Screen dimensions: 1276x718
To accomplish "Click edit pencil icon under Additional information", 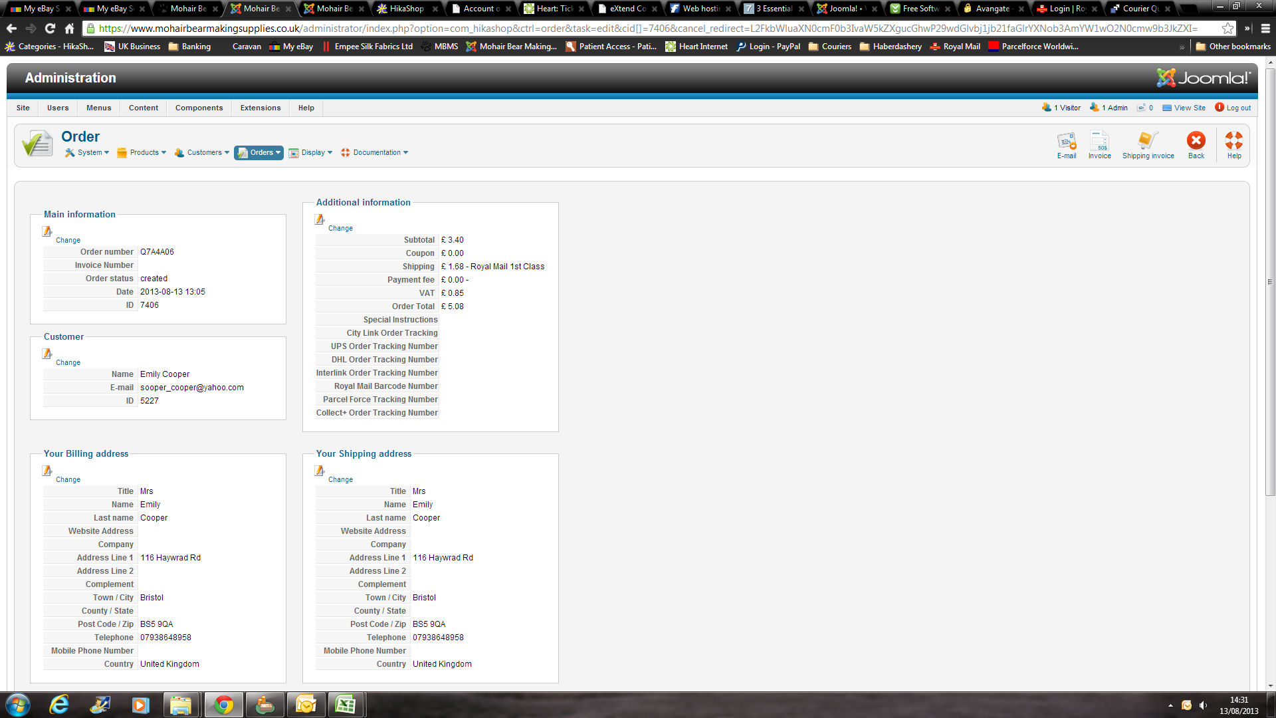I will click(x=320, y=219).
